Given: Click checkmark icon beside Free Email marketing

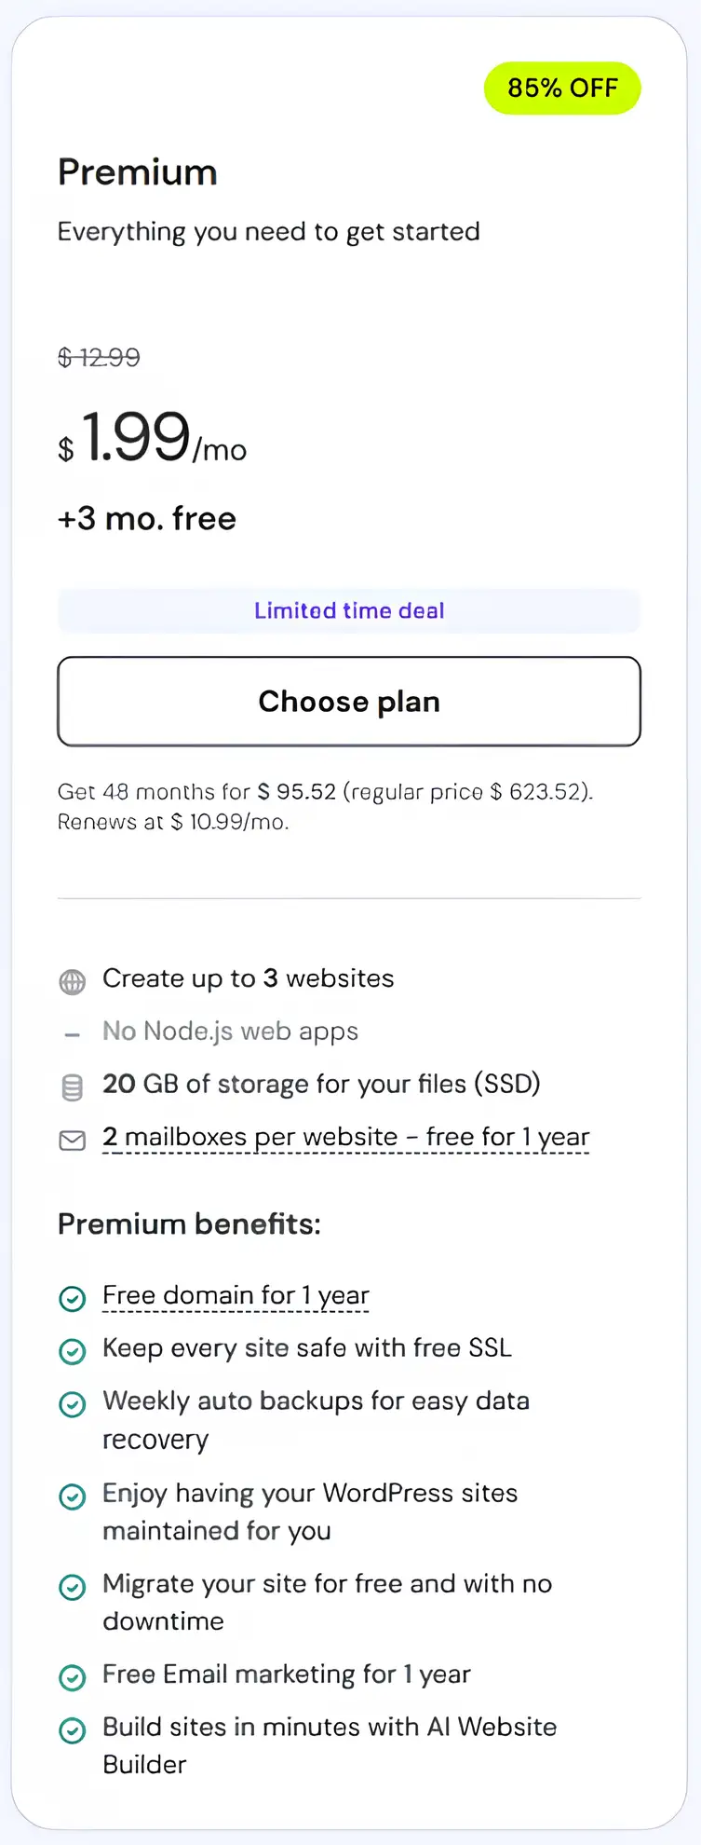Looking at the screenshot, I should [73, 1676].
